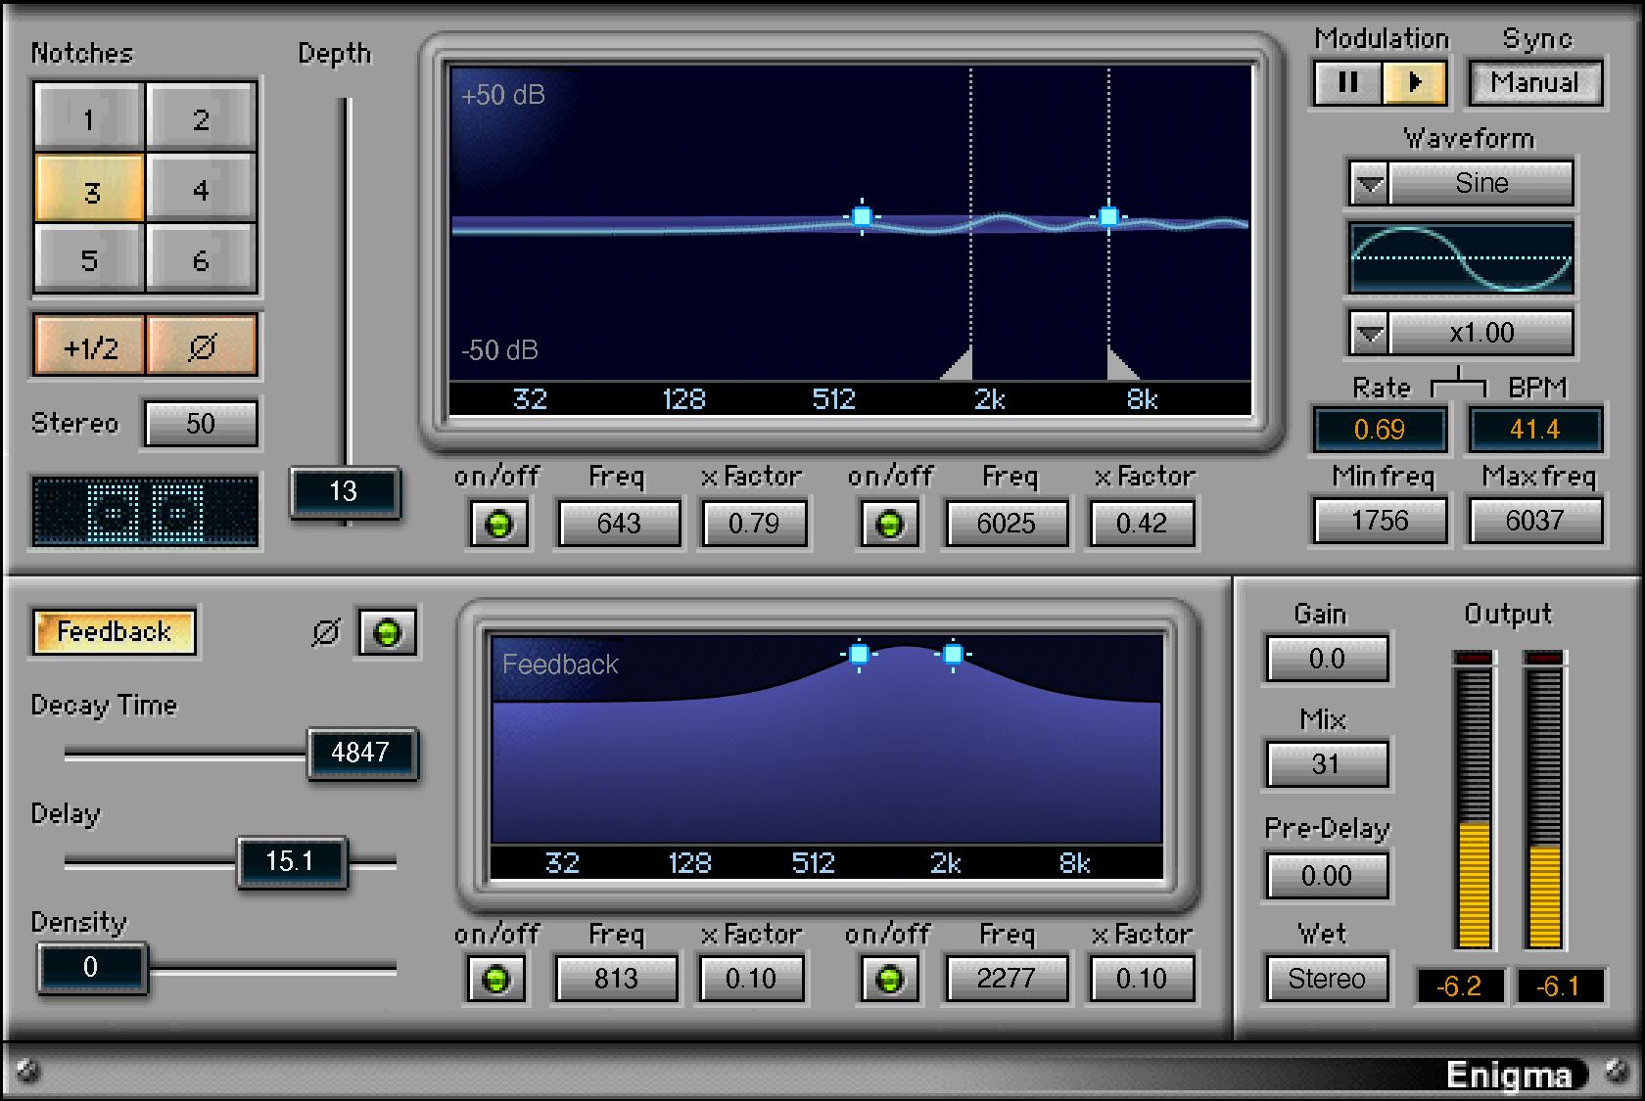Toggle the feedback phase invert LED
This screenshot has width=1645, height=1101.
pyautogui.click(x=388, y=633)
